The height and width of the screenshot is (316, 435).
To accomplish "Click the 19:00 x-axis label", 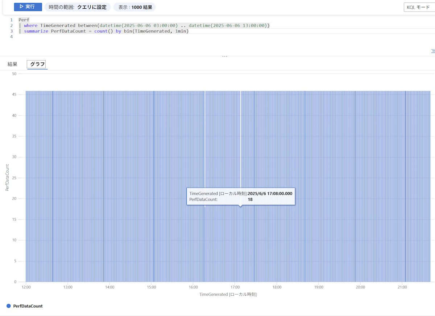I will click(x=319, y=287).
